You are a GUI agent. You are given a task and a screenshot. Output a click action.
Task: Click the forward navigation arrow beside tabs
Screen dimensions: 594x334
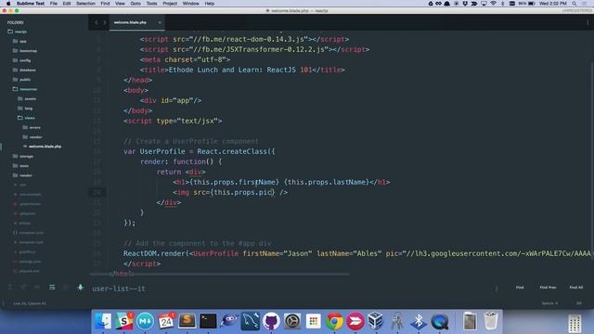pyautogui.click(x=105, y=22)
